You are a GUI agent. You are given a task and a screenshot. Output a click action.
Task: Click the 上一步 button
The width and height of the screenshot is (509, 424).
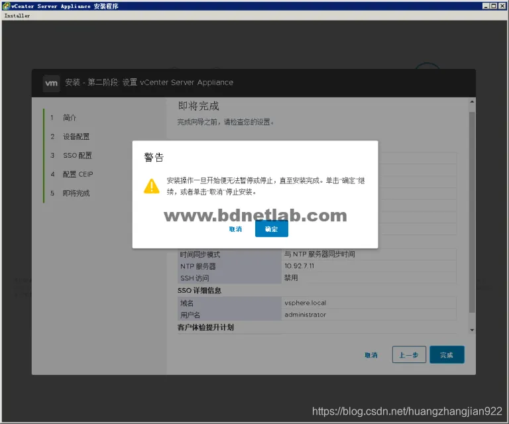point(409,354)
